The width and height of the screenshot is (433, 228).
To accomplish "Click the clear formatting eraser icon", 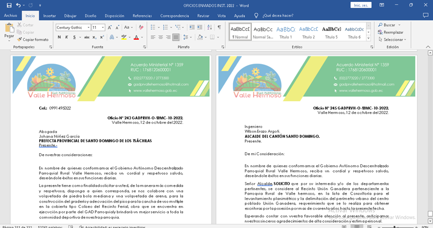I will [x=141, y=27].
